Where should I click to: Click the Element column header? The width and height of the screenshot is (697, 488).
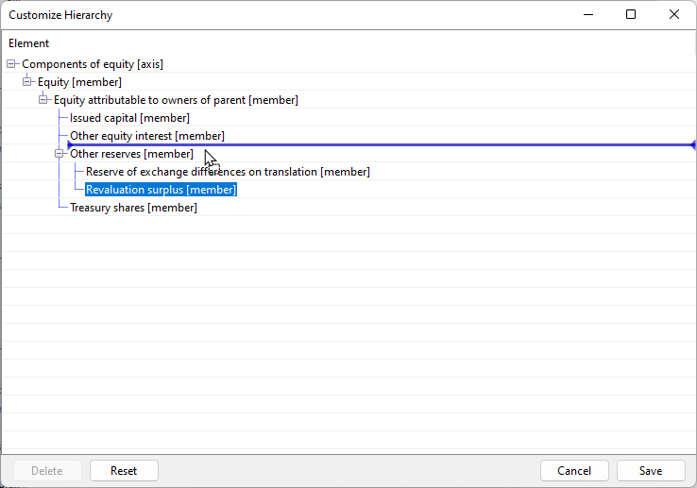(29, 43)
